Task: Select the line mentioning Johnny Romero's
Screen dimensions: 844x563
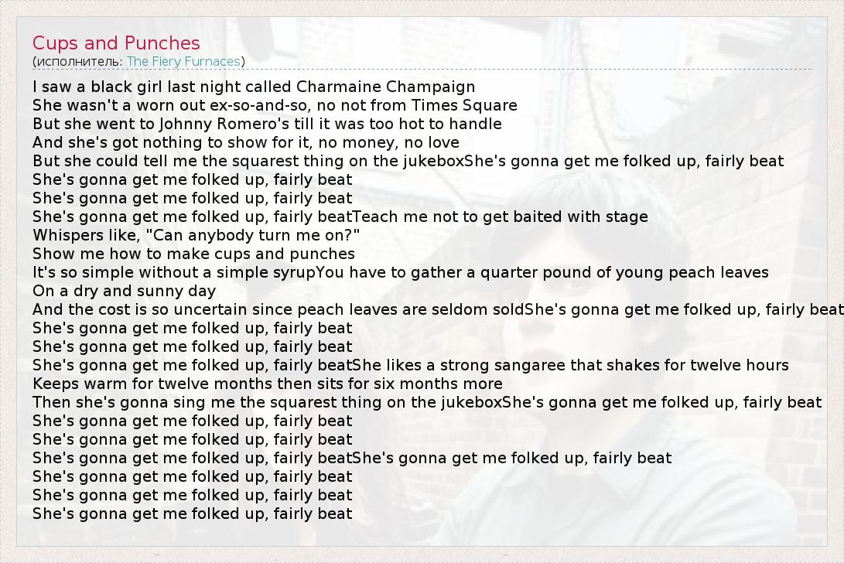Action: 267,124
